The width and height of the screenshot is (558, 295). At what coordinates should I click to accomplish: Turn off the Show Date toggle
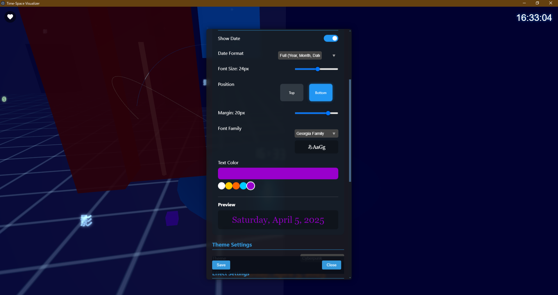331,38
